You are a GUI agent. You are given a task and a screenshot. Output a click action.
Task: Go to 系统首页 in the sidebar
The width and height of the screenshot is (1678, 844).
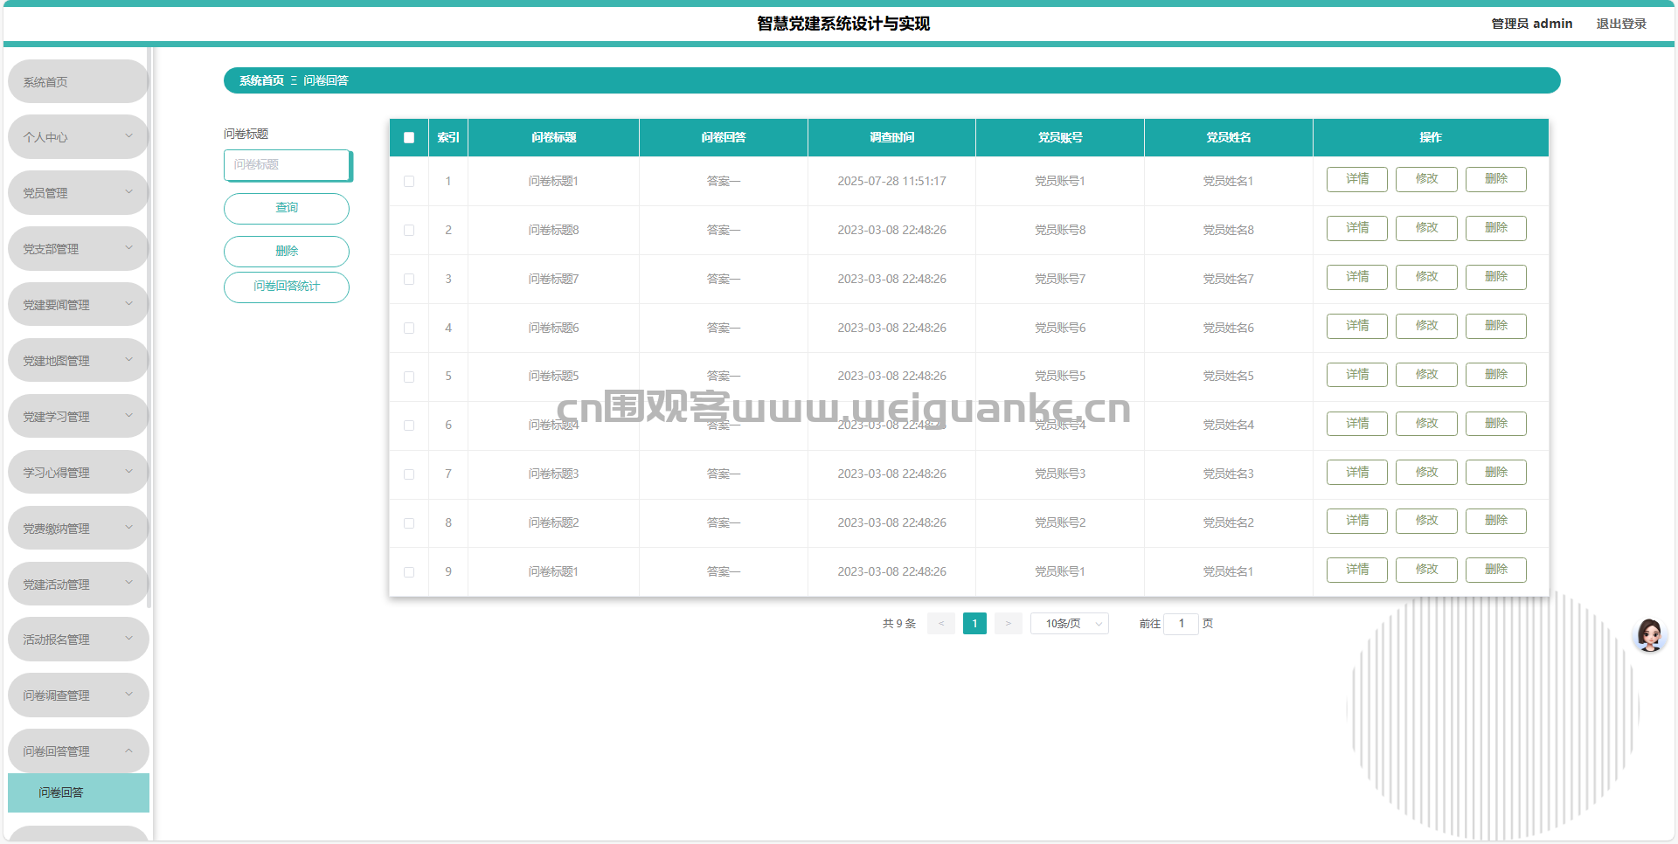[79, 82]
